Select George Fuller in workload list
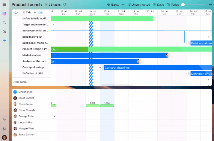 pos(31,117)
